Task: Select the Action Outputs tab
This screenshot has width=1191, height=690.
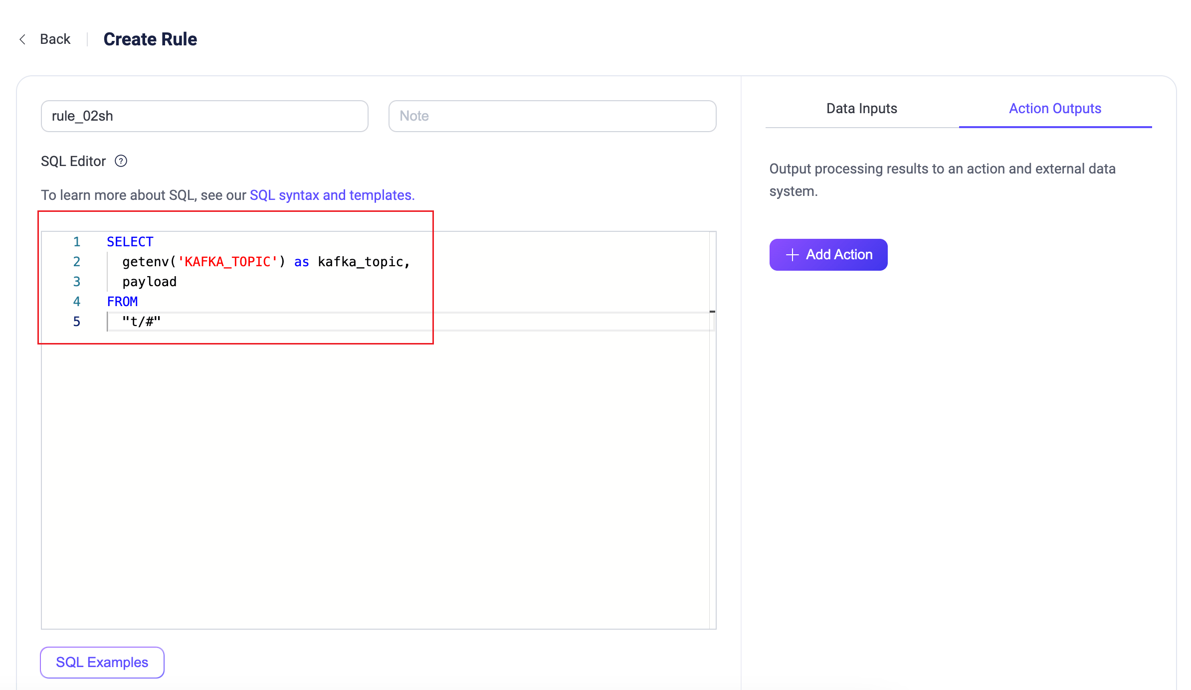Action: 1055,109
